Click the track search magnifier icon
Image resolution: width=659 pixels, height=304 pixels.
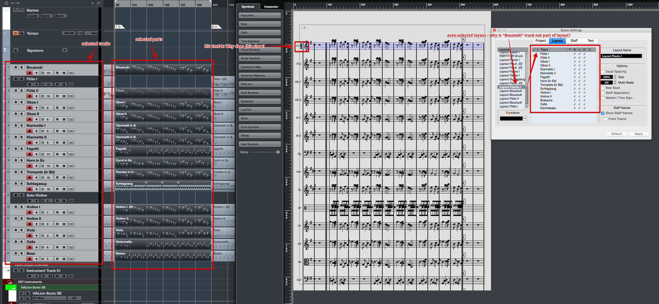point(98,3)
